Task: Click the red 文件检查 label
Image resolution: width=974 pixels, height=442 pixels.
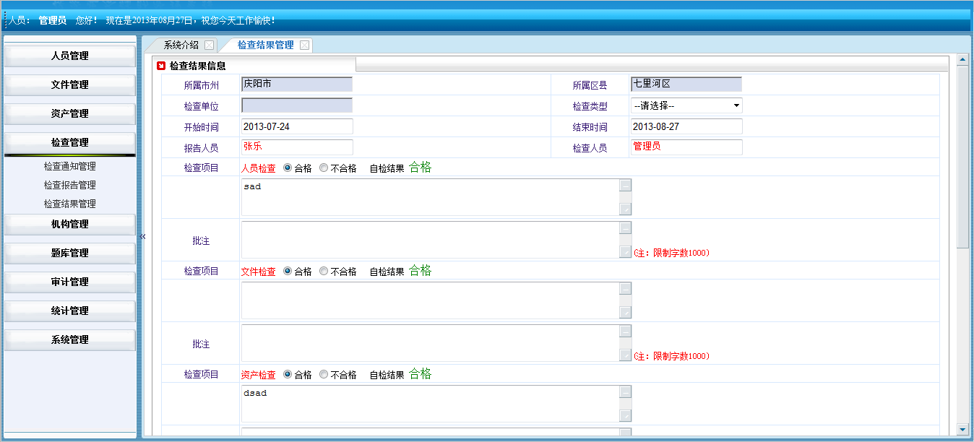Action: coord(258,272)
